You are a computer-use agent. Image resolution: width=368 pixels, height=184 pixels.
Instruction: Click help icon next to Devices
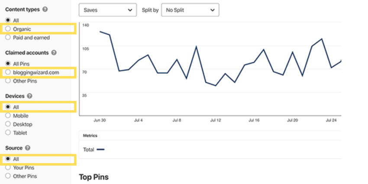29,96
